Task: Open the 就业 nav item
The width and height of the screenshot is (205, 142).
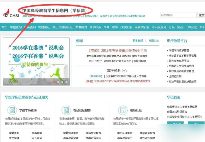Action: pyautogui.click(x=180, y=27)
